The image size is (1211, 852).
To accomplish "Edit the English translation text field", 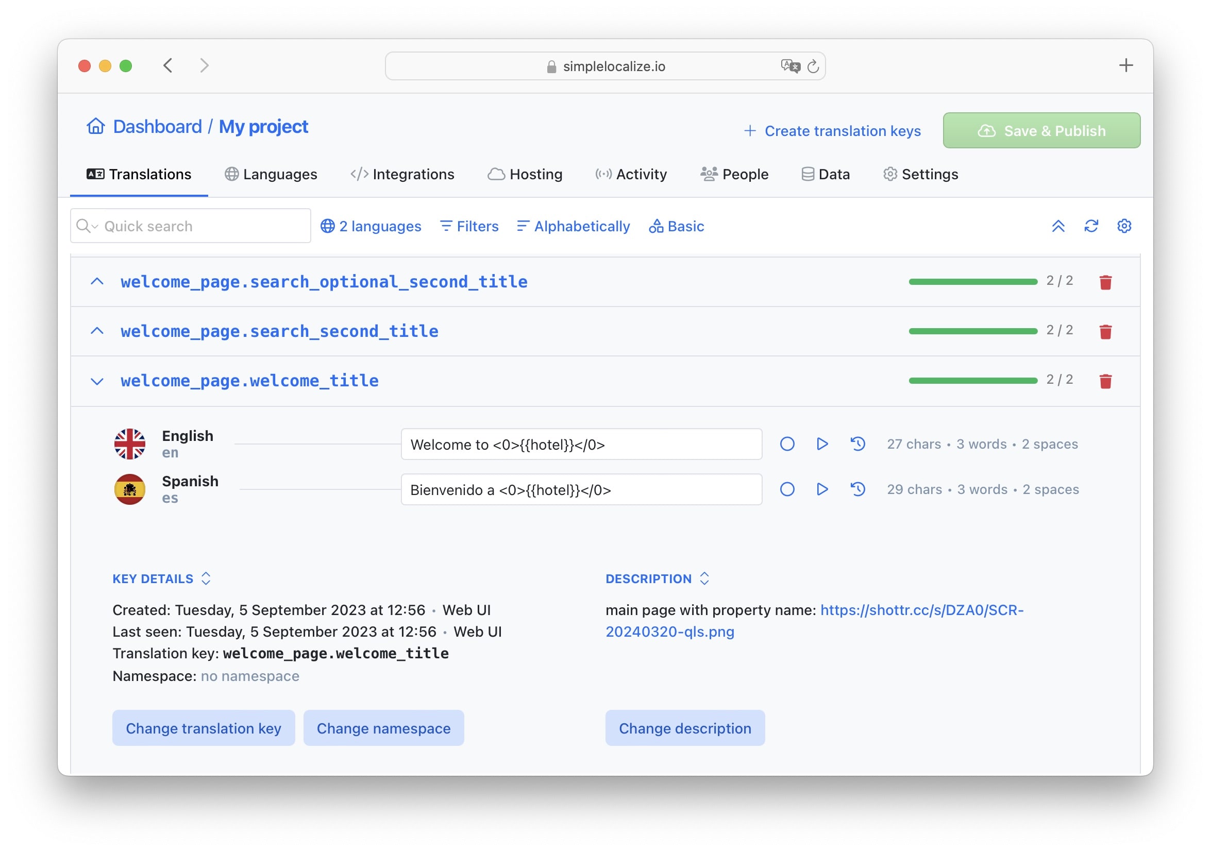I will (x=581, y=444).
